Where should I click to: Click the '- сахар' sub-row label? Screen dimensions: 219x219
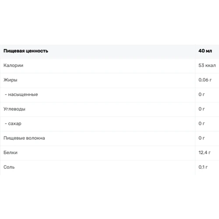coord(13,124)
